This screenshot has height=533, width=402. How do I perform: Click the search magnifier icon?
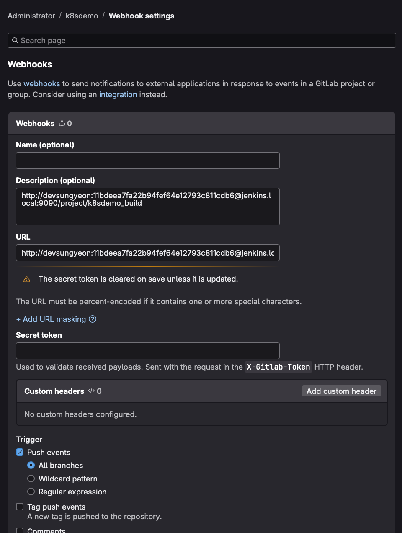point(15,40)
